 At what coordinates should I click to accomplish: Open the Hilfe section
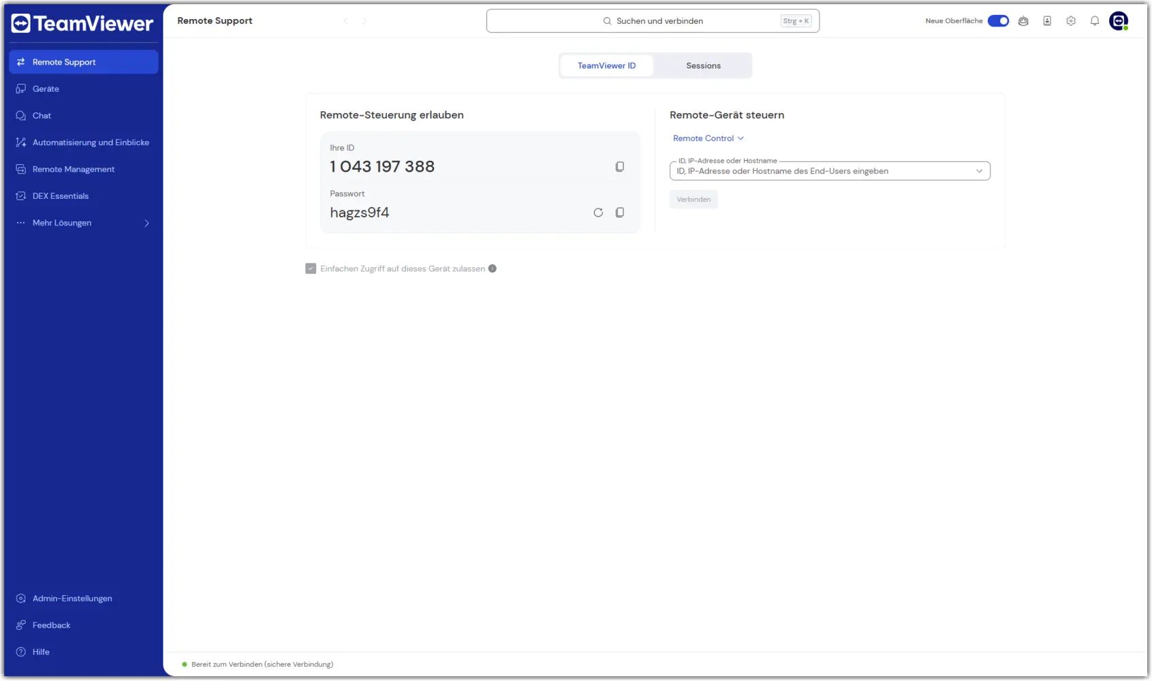click(84, 652)
